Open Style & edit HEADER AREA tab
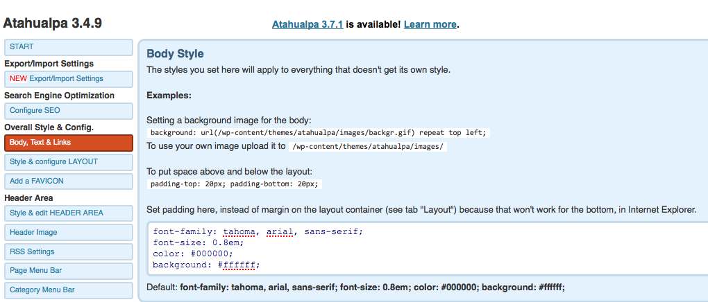This screenshot has height=302, width=708. coord(69,213)
